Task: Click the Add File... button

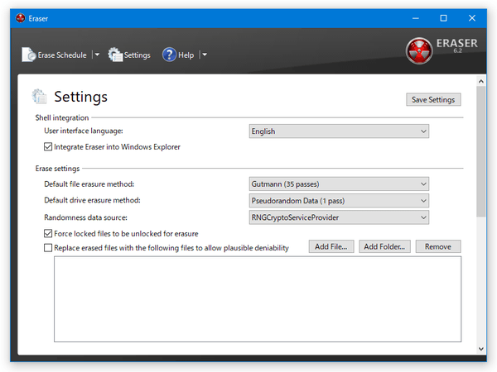Action: pyautogui.click(x=331, y=246)
